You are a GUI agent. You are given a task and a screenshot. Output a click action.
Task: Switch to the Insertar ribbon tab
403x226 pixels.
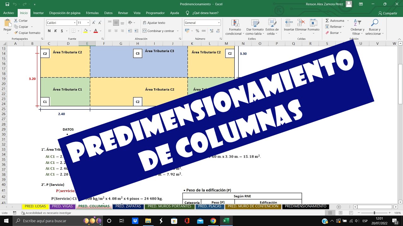click(38, 13)
